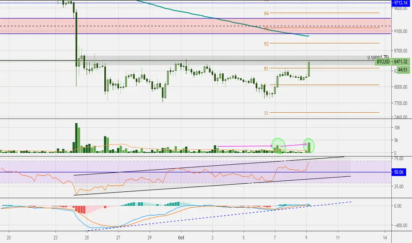Click the 9600.00 price axis value
Screen dimensions: 412x243
pyautogui.click(x=401, y=8)
